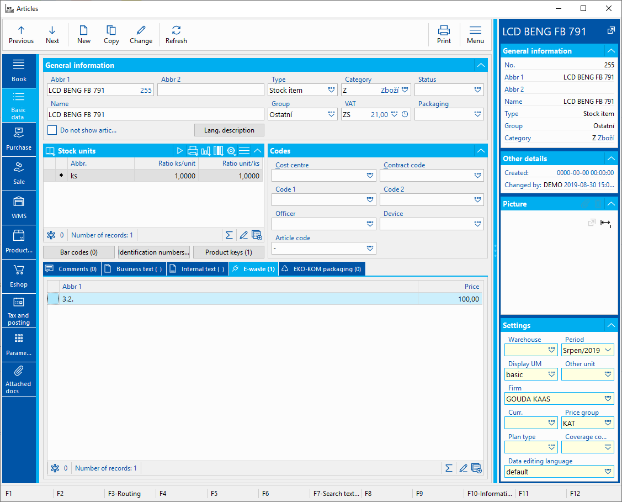Click the Print icon in toolbar
The height and width of the screenshot is (502, 622).
(x=444, y=31)
